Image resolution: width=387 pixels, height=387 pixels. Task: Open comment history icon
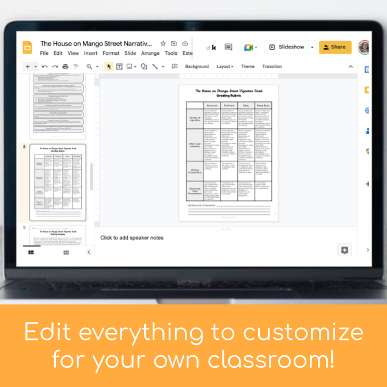click(x=229, y=47)
